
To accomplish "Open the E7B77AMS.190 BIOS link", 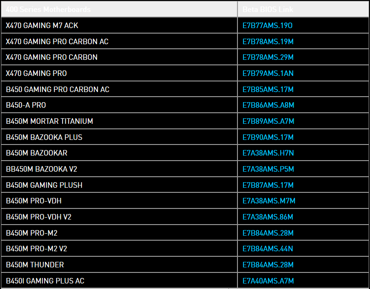I will point(267,25).
